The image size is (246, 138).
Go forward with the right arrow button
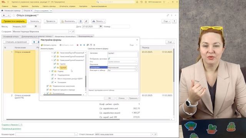point(8,15)
